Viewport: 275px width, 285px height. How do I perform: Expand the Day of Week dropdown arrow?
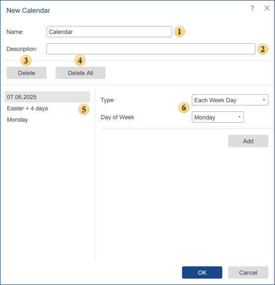pyautogui.click(x=239, y=117)
